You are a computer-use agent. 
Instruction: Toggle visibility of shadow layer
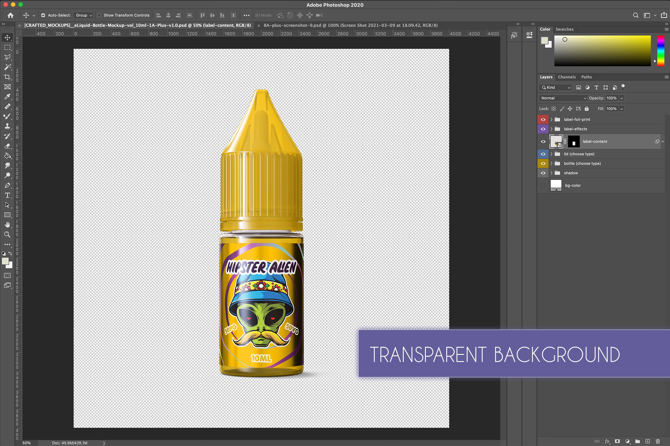point(543,173)
